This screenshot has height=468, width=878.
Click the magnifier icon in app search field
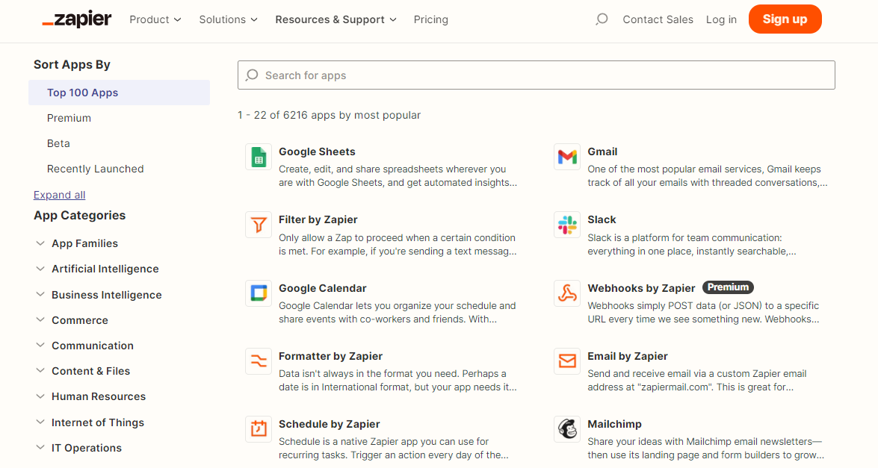pyautogui.click(x=252, y=75)
